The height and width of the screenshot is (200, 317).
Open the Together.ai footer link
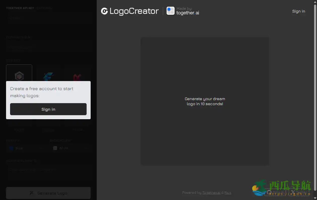pos(211,192)
